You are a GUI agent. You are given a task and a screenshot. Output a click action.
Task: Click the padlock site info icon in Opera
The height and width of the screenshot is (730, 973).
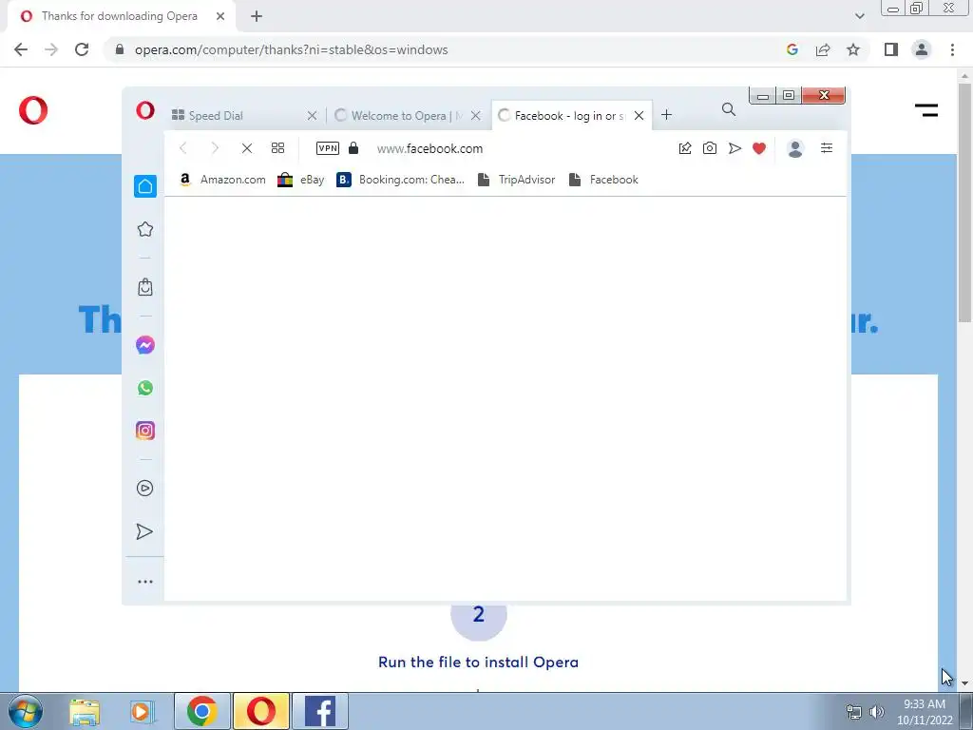coord(353,147)
